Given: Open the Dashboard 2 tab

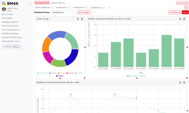Looking at the screenshot, I should click(x=62, y=7).
